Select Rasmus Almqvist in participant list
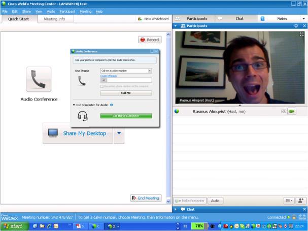Screen dimensions: 308x231 click(240, 112)
